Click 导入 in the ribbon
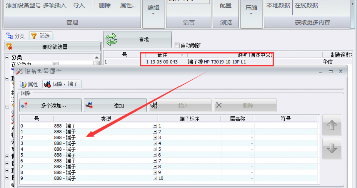Viewport: 357px width, 188px height. [x=79, y=5]
